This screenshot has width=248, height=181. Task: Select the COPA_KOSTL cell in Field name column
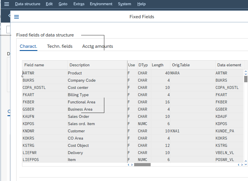point(45,88)
